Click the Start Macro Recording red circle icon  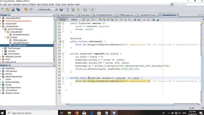(144, 20)
